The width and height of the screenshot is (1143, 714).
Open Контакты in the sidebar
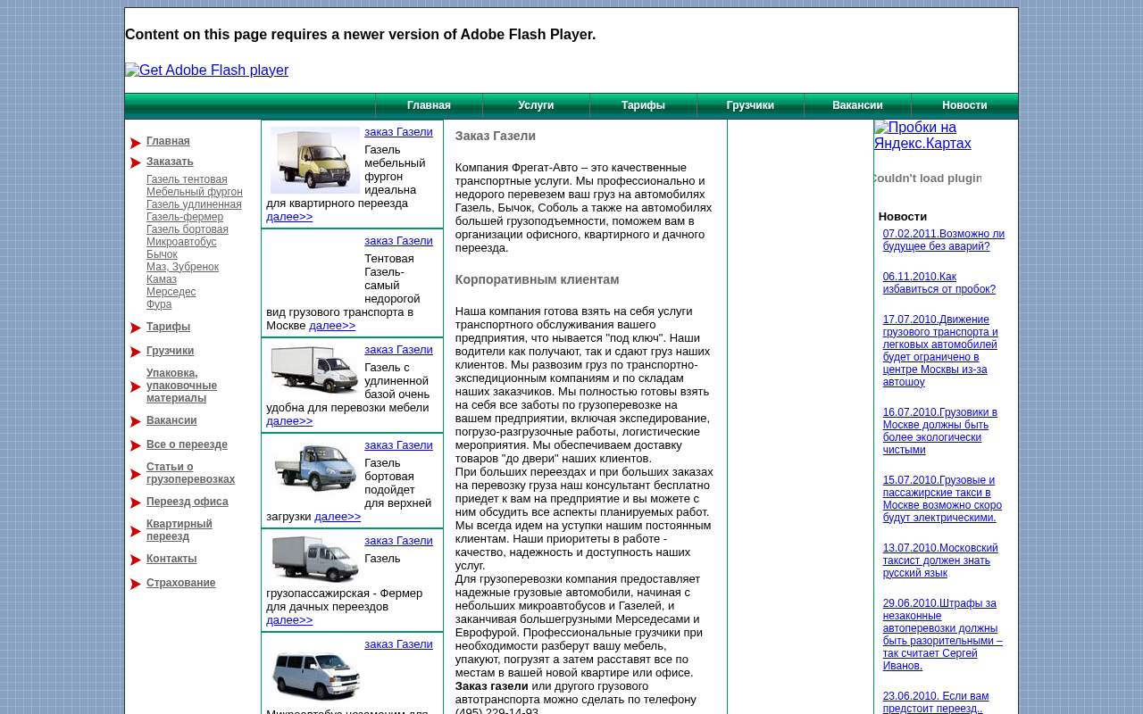click(171, 559)
